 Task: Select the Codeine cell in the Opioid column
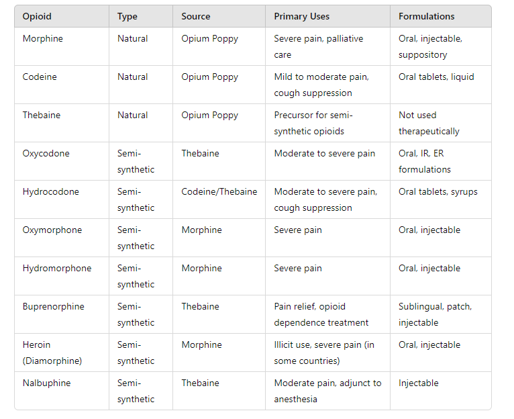(x=40, y=77)
